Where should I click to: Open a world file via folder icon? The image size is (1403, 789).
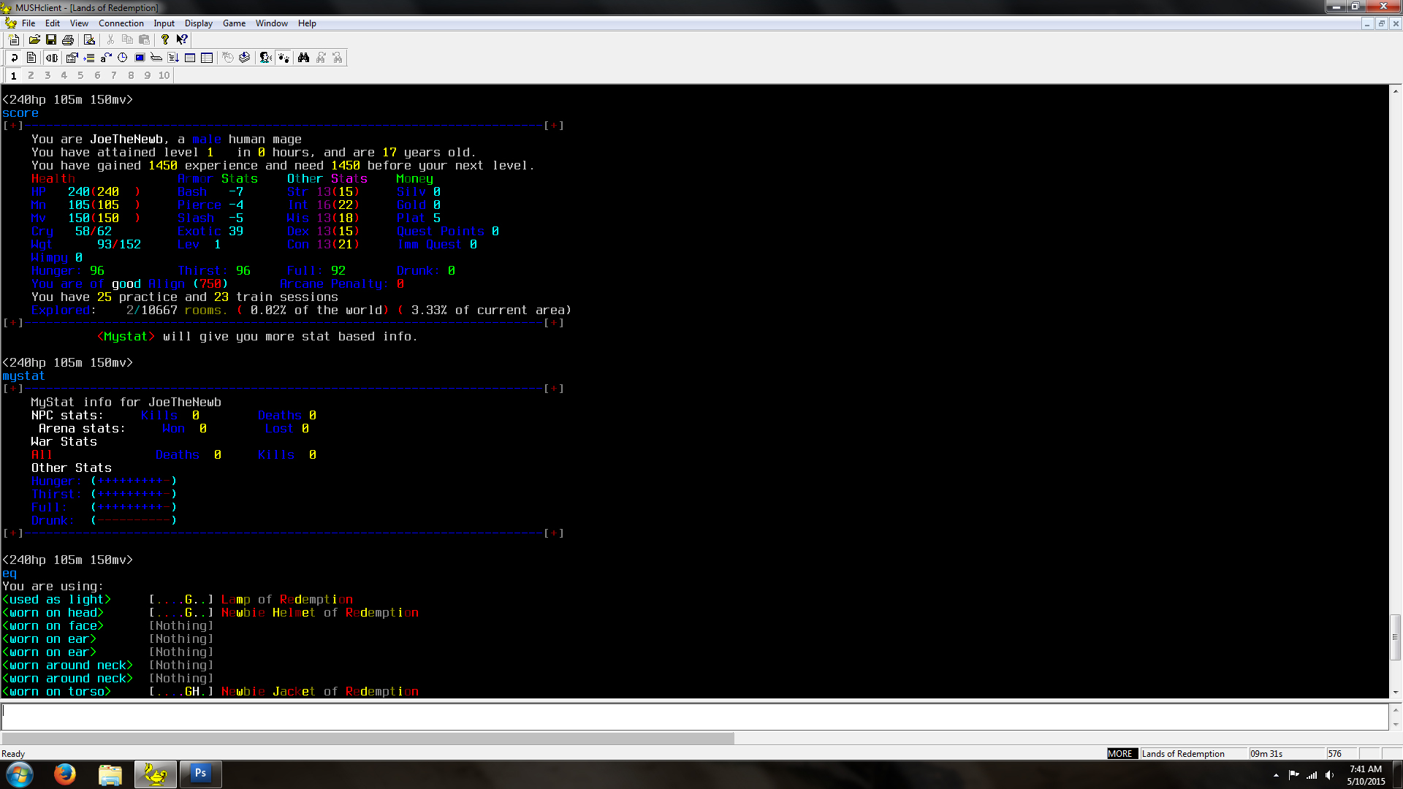34,39
